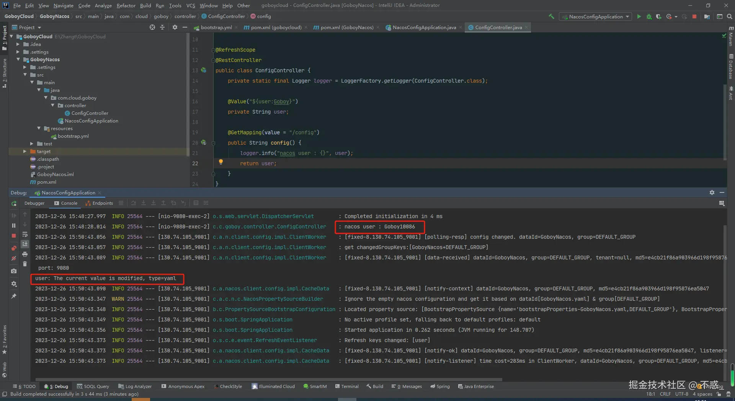Toggle scroll to end of console
Screen dimensions: 735x401
coord(25,244)
